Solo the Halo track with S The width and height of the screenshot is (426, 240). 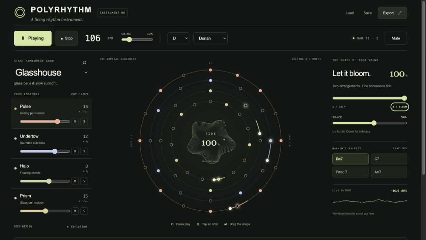[x=84, y=181]
